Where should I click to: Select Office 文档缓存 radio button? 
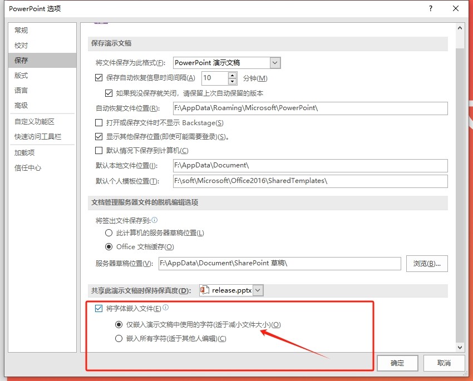pos(109,247)
